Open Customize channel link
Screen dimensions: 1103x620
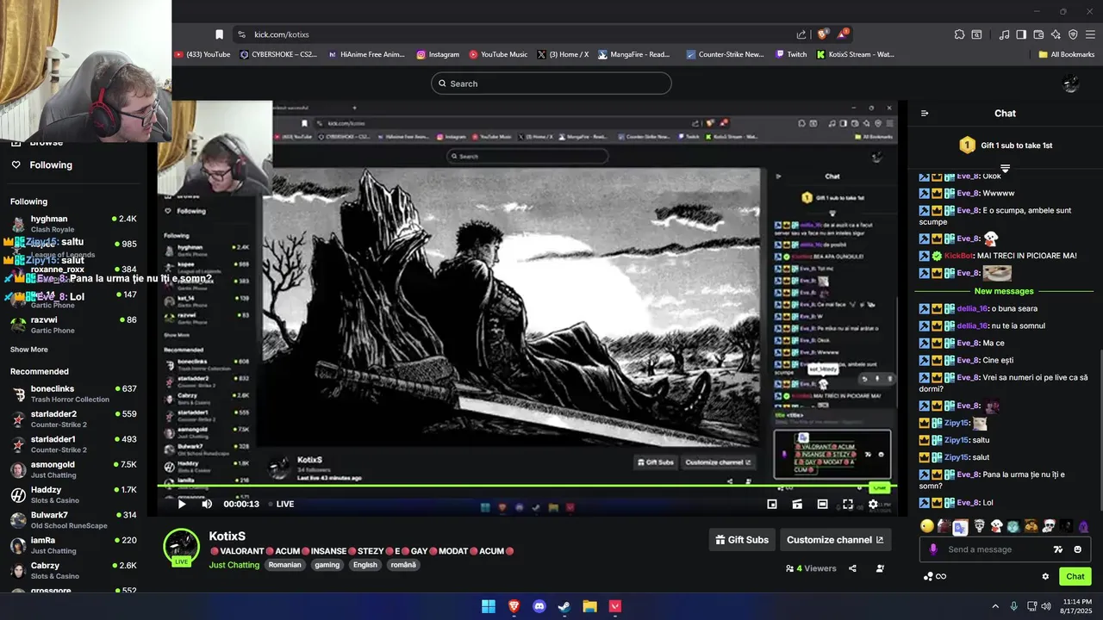[x=835, y=540]
